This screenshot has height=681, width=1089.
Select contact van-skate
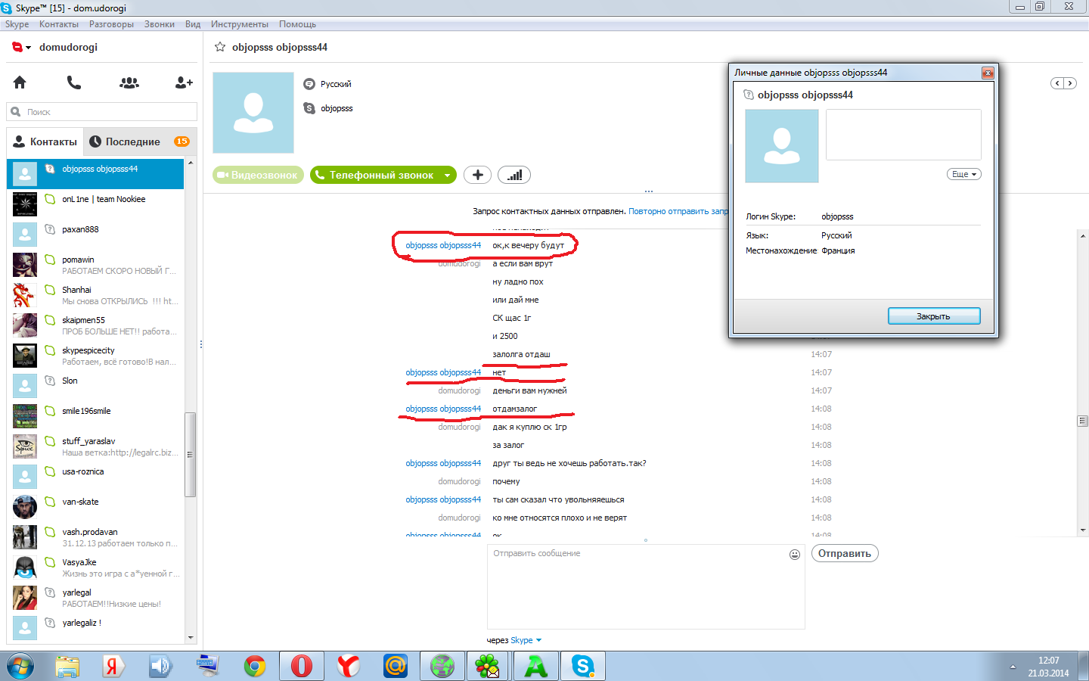[95, 507]
